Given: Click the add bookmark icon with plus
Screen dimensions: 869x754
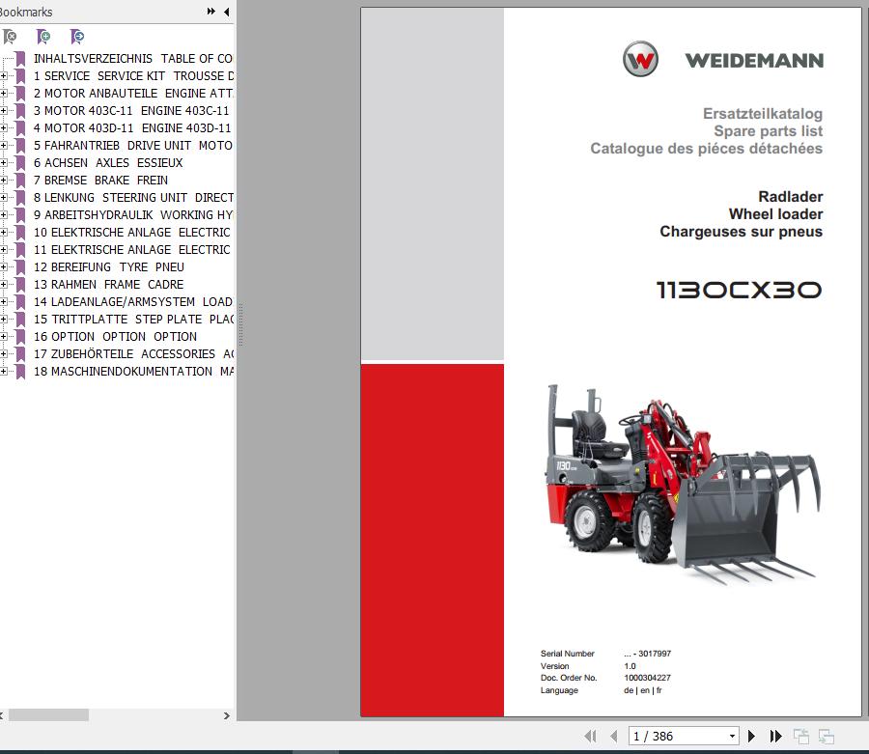Looking at the screenshot, I should point(43,37).
